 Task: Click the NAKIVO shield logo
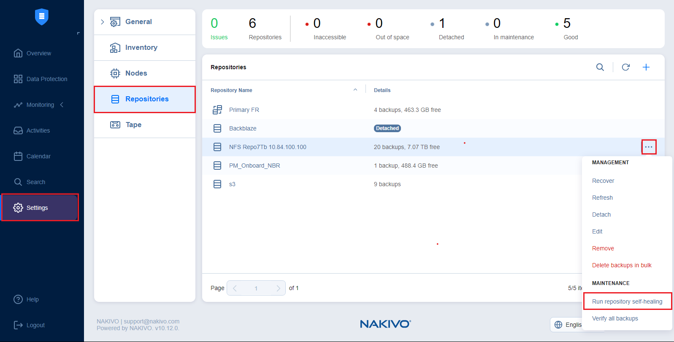pos(41,17)
